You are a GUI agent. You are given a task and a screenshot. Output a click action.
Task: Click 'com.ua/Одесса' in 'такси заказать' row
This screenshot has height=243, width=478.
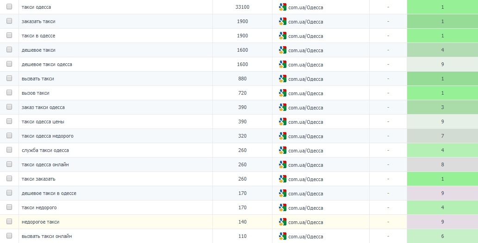click(x=306, y=179)
